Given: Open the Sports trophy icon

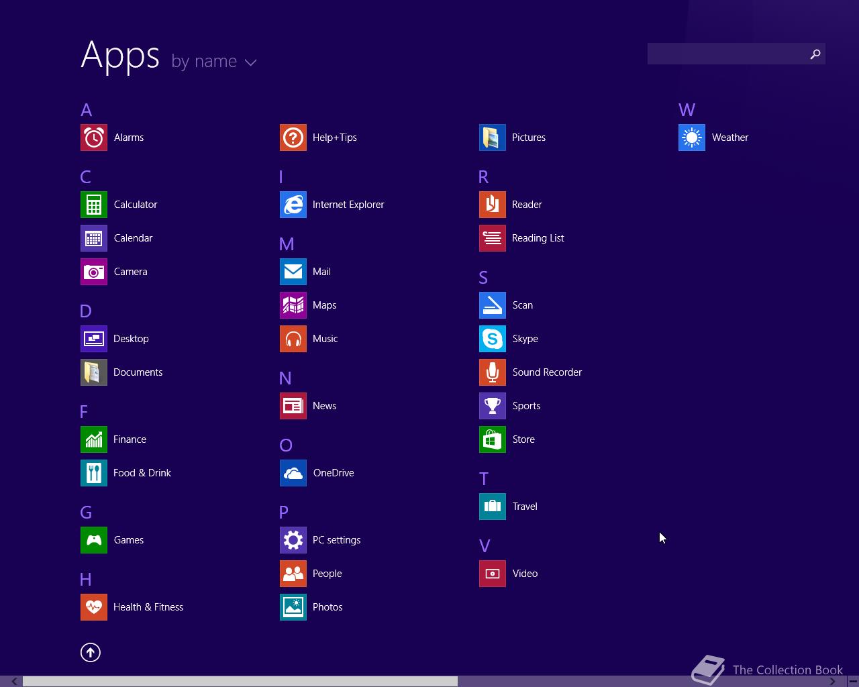Looking at the screenshot, I should pyautogui.click(x=493, y=406).
